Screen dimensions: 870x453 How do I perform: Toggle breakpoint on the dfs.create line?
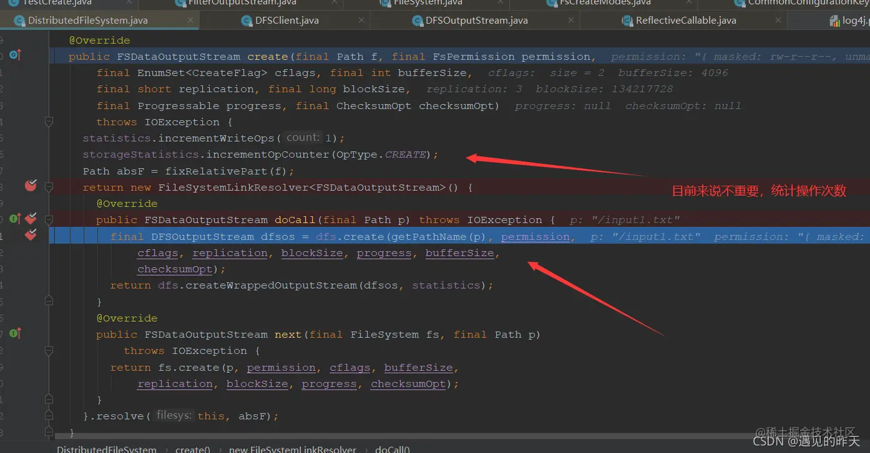(x=31, y=235)
